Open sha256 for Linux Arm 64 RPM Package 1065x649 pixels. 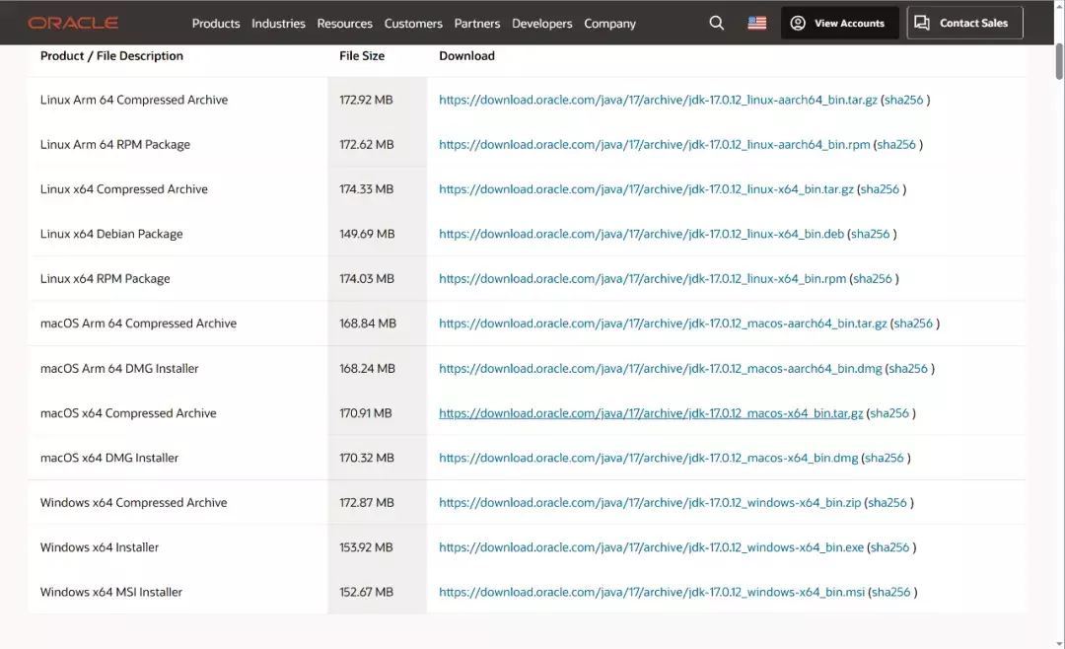(896, 144)
